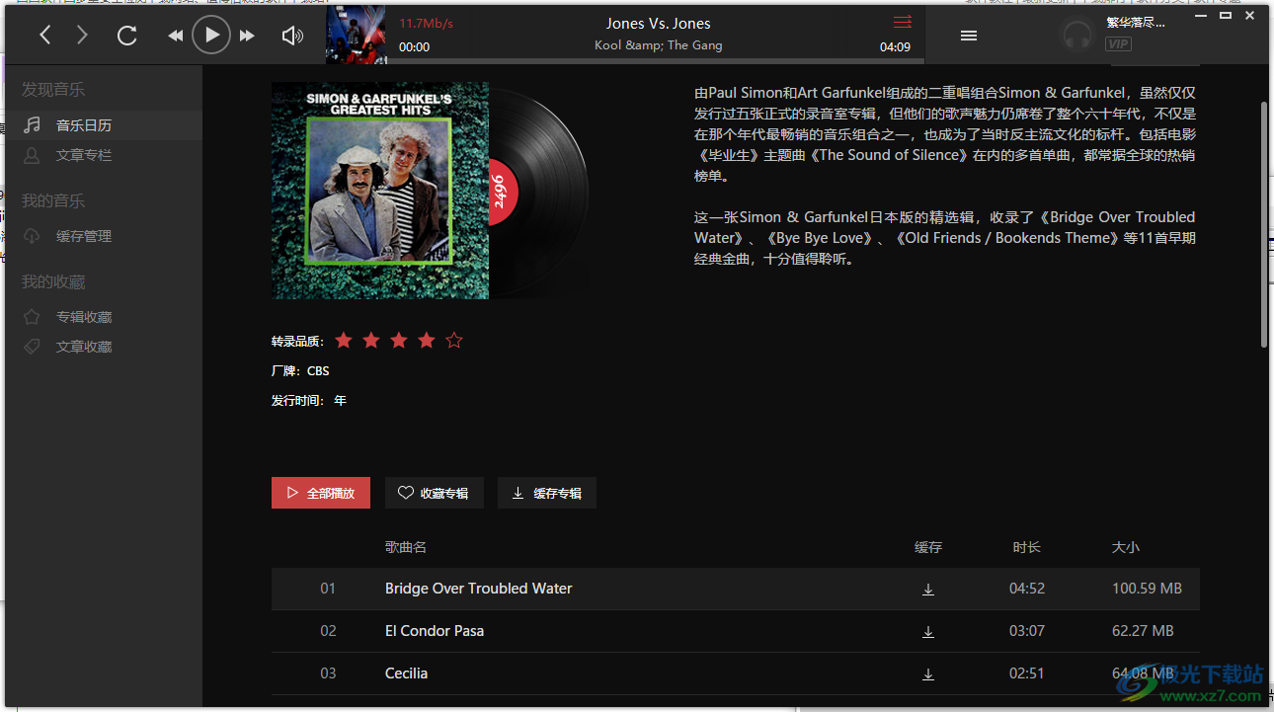1274x712 pixels.
Task: Click the cloud download icon beside 缓存管理
Action: click(x=33, y=236)
